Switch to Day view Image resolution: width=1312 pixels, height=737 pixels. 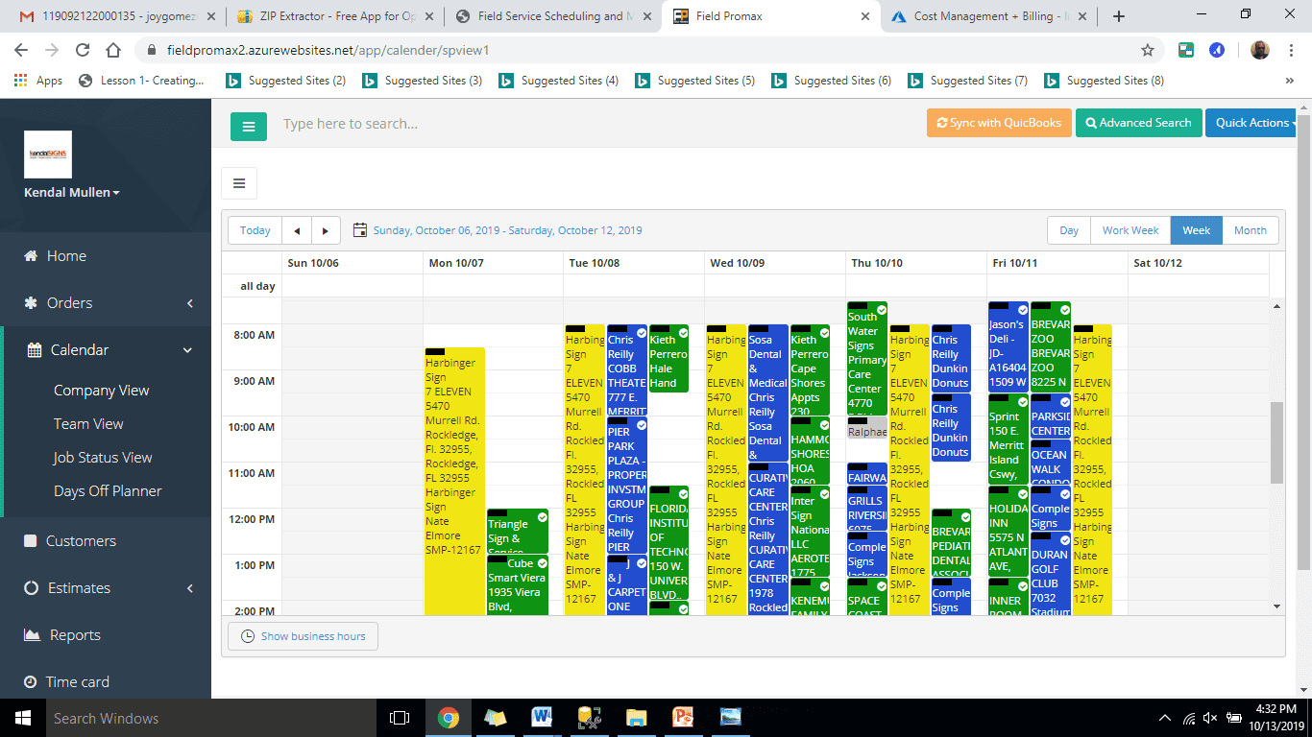coord(1069,230)
